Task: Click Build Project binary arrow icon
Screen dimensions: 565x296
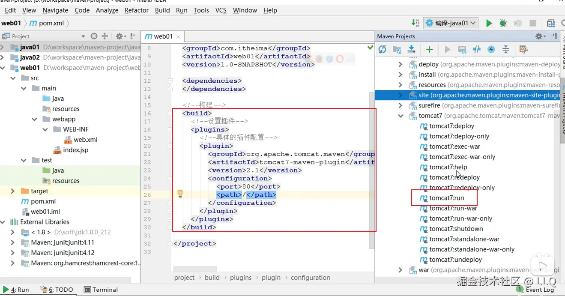Action: pos(416,23)
